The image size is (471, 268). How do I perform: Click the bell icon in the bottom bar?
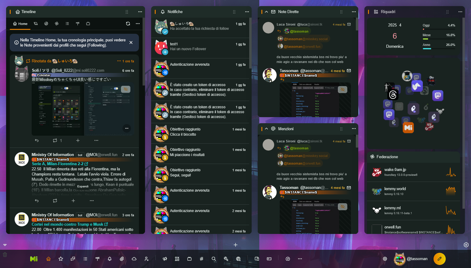click(110, 259)
